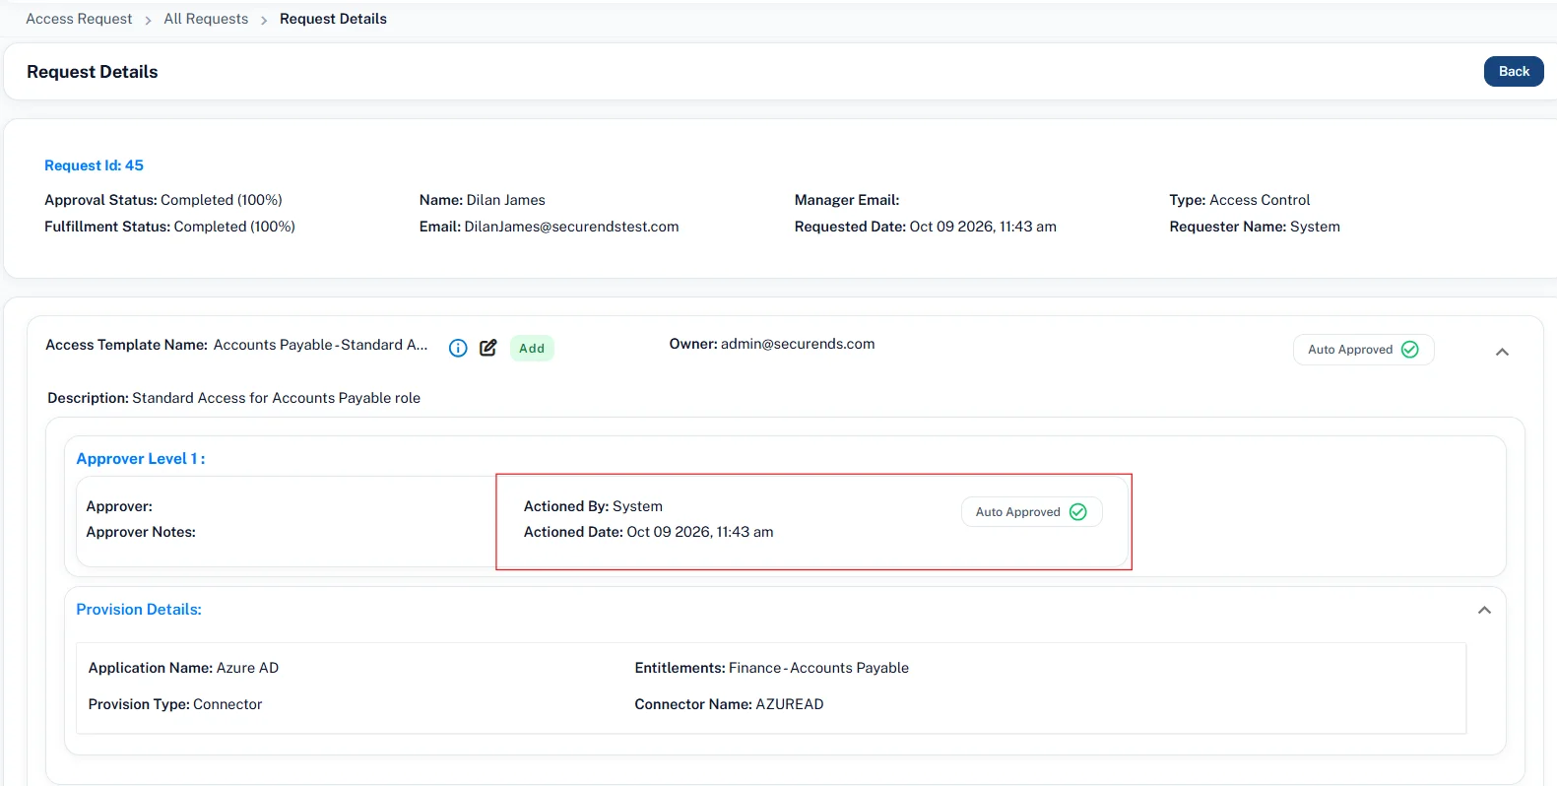The image size is (1557, 786).
Task: Select the Request Id: 45 text
Action: (x=94, y=165)
